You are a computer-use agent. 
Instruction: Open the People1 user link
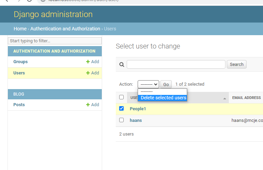[138, 109]
